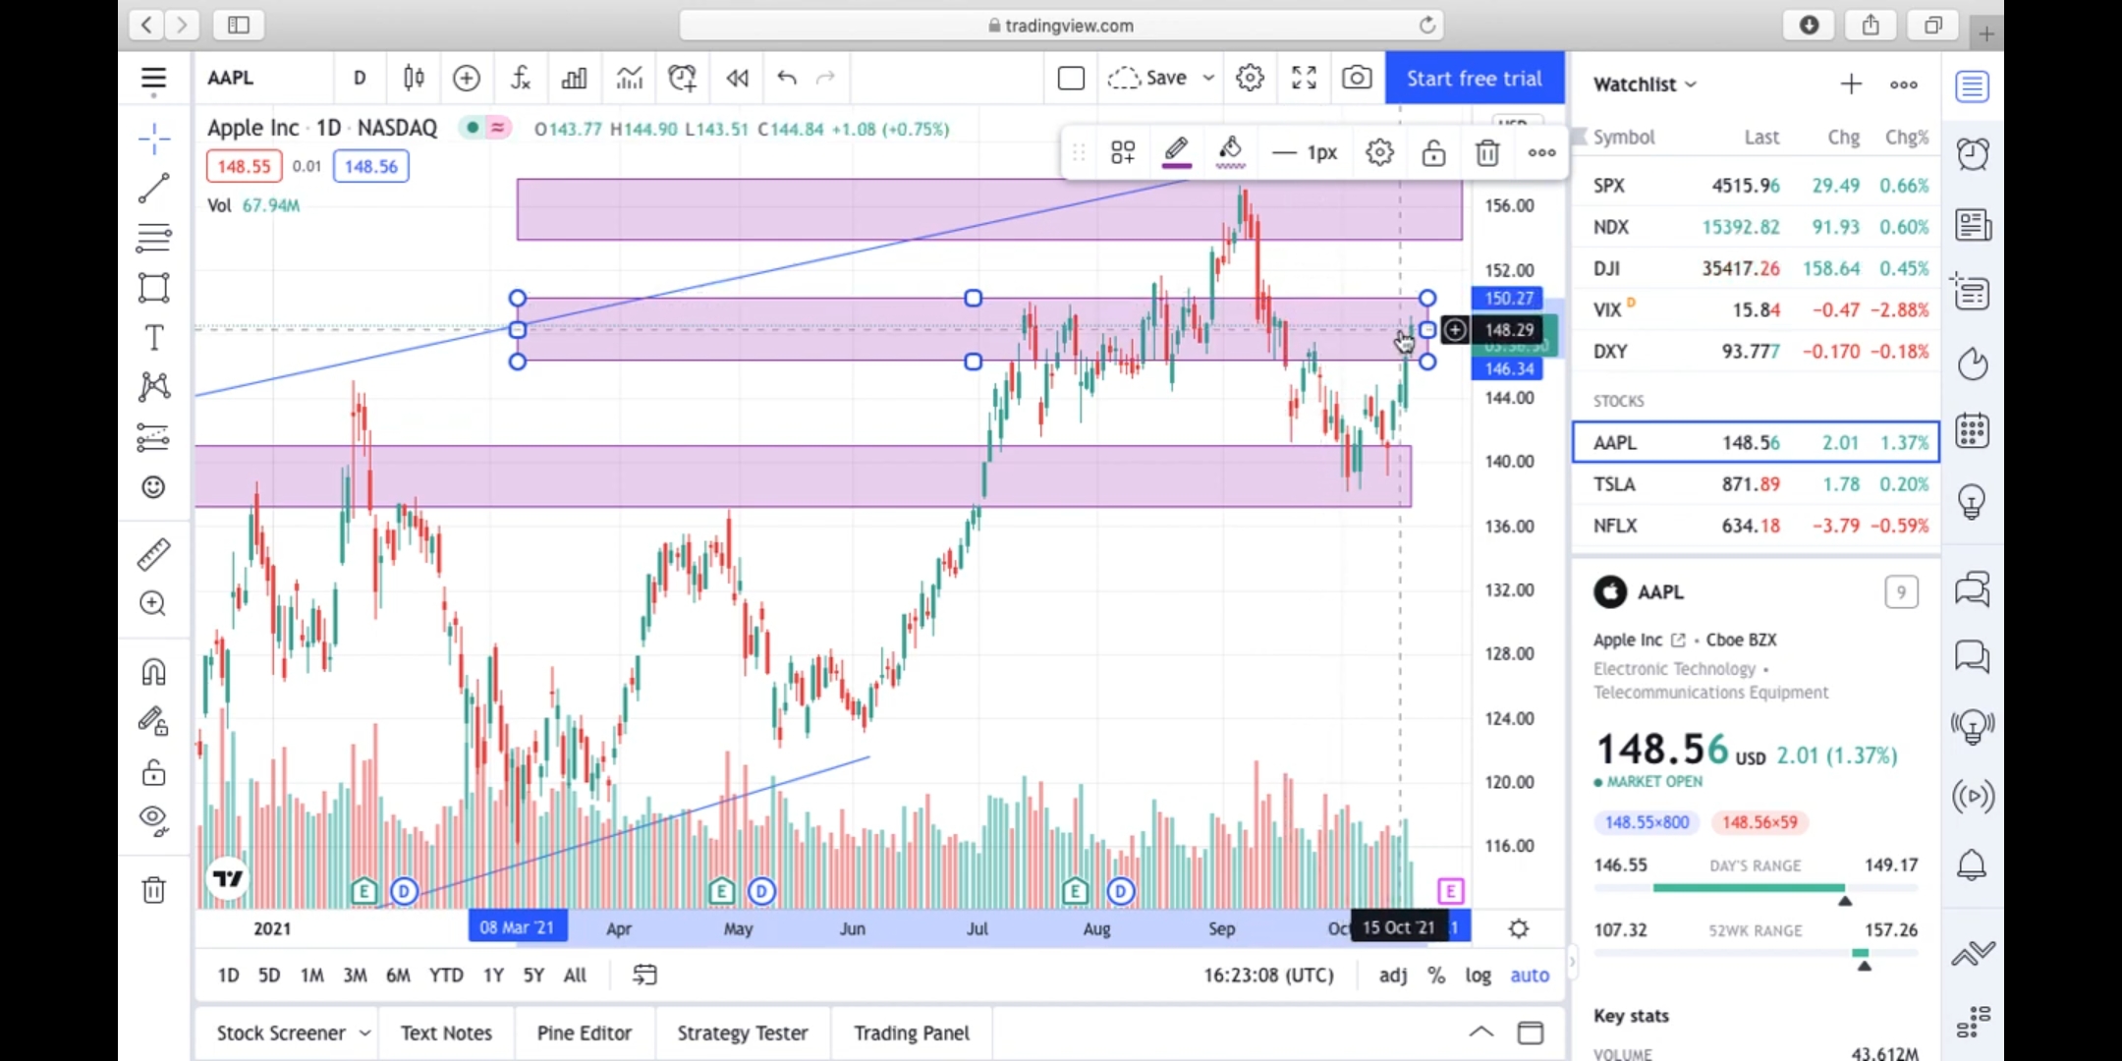
Task: Open drawing settings gear in floating toolbar
Action: click(1379, 152)
